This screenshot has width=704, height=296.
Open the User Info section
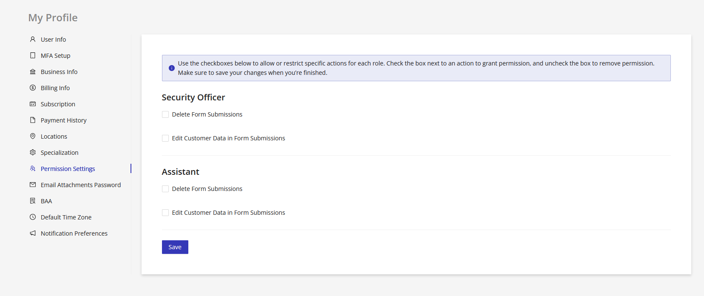click(x=53, y=40)
